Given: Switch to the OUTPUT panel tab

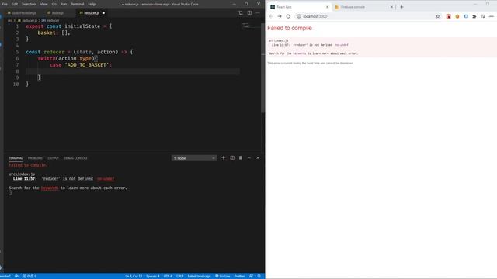Looking at the screenshot, I should coord(53,158).
